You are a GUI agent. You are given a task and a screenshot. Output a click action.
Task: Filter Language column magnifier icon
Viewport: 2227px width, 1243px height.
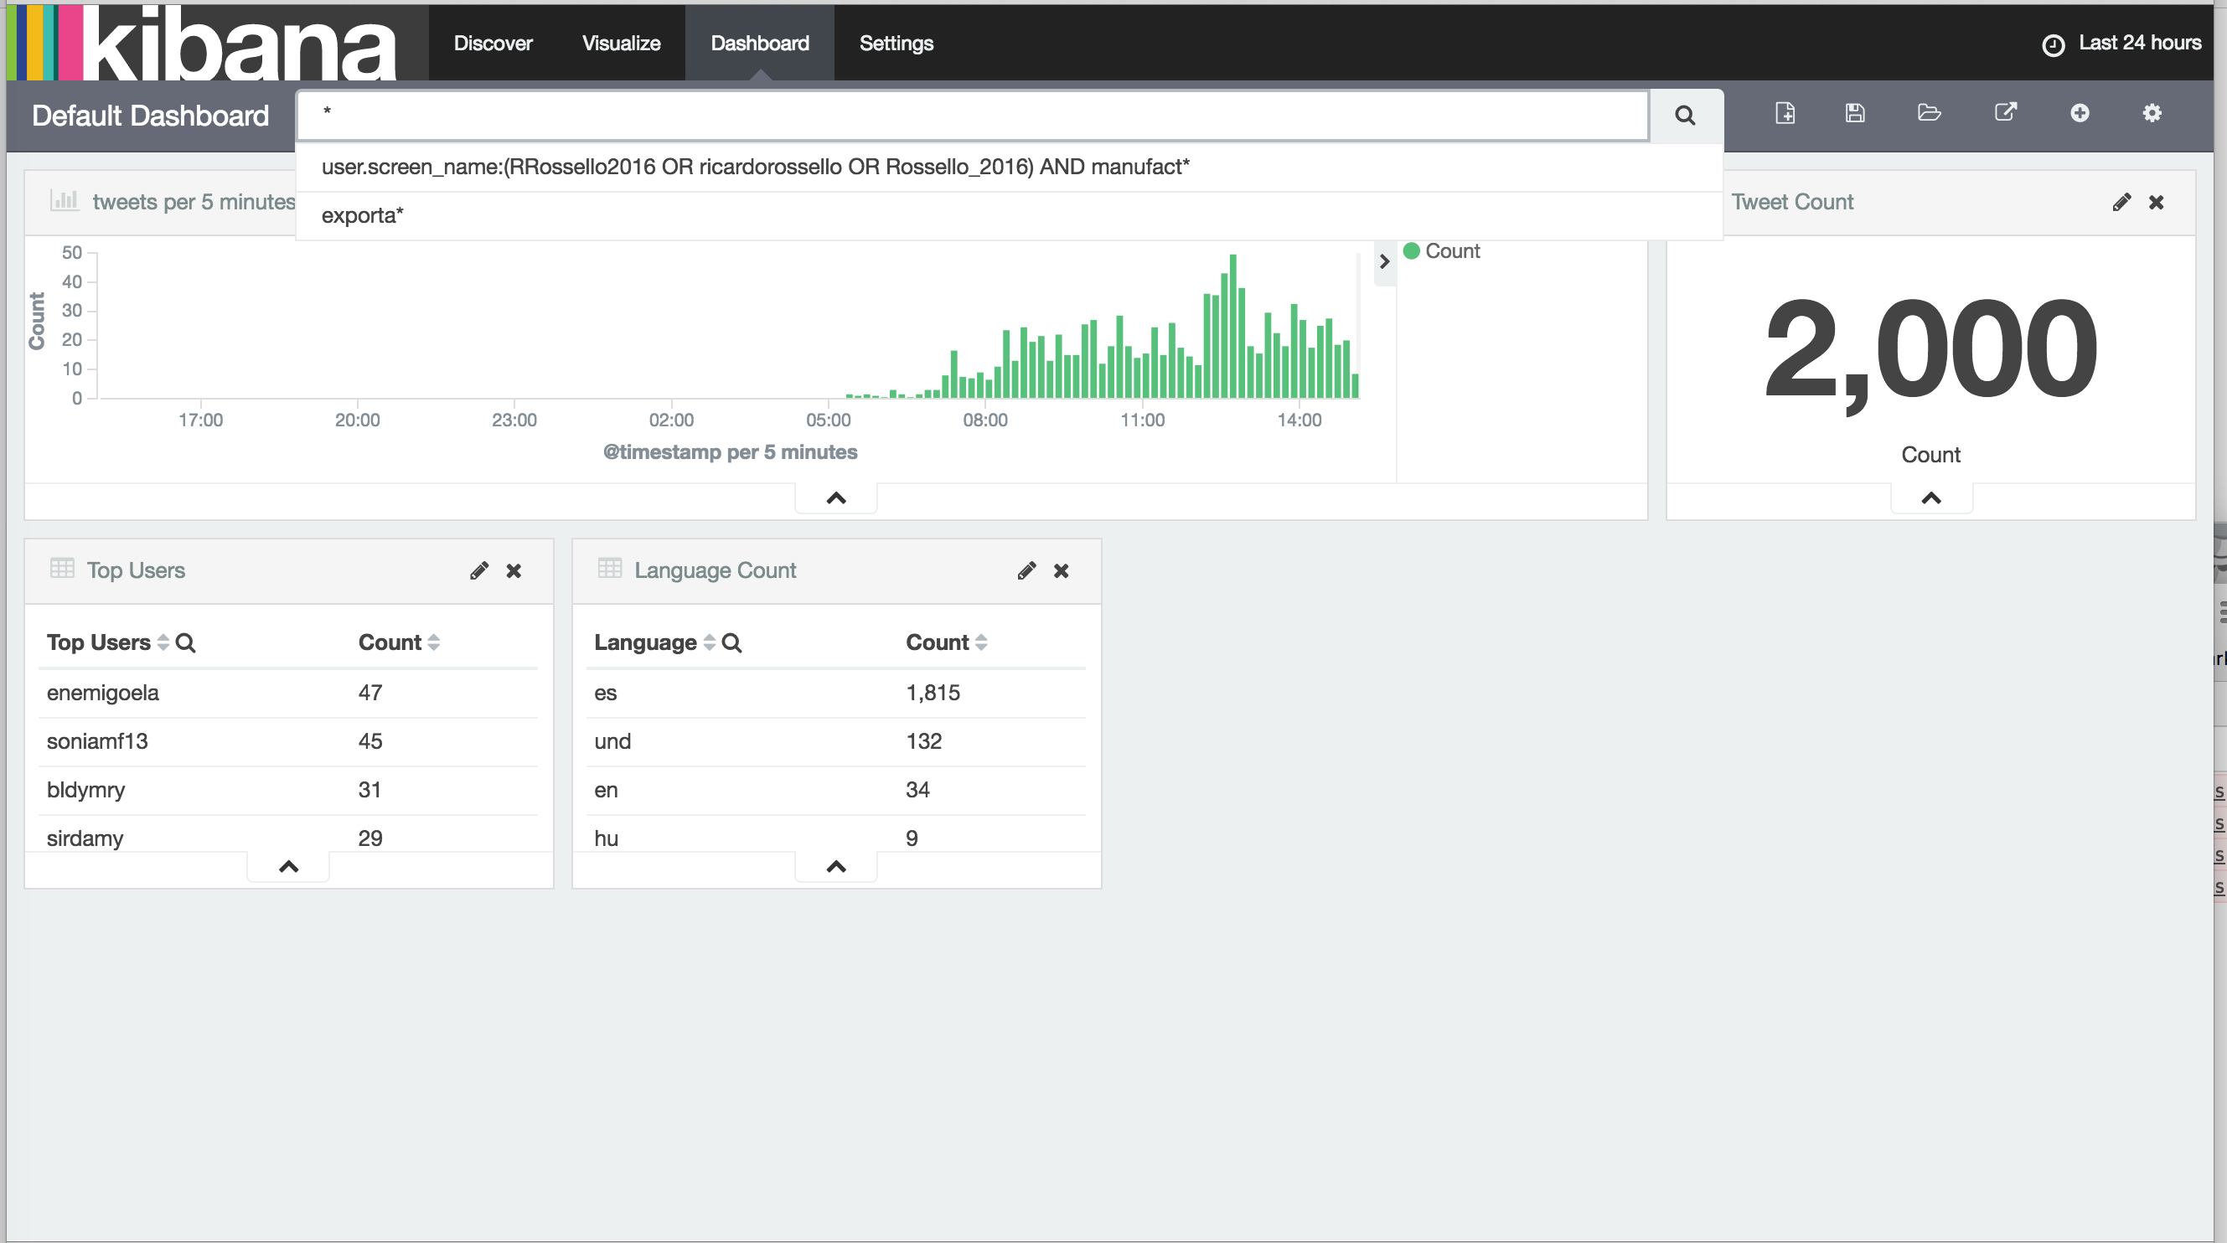tap(731, 642)
